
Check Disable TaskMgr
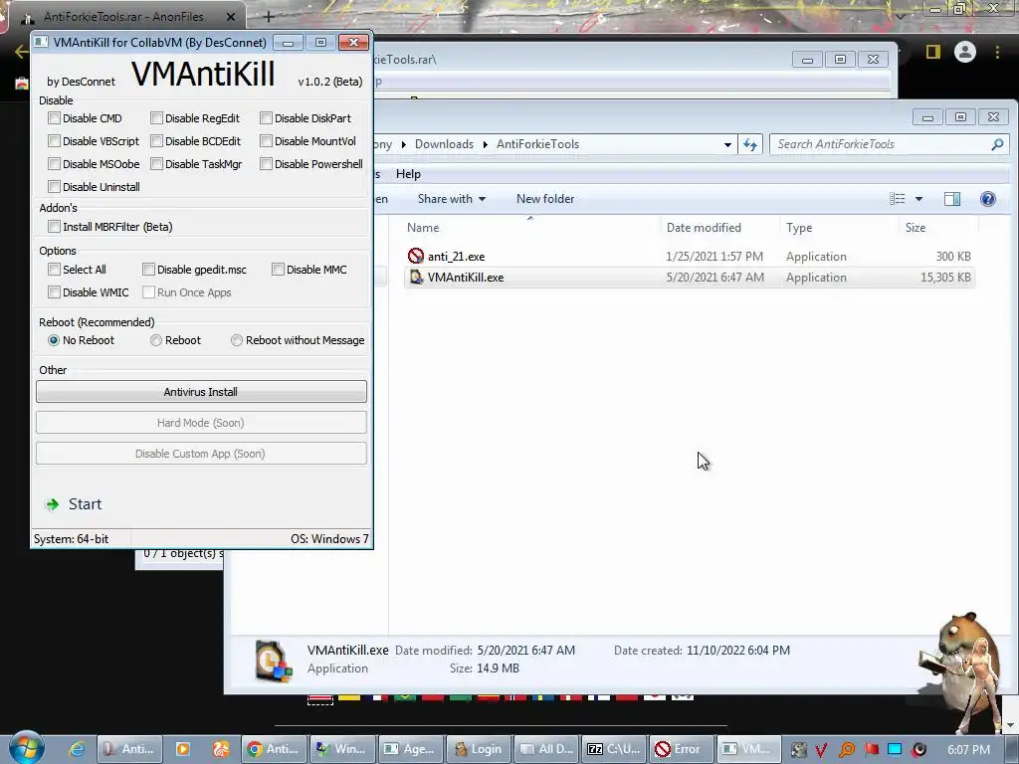point(156,164)
